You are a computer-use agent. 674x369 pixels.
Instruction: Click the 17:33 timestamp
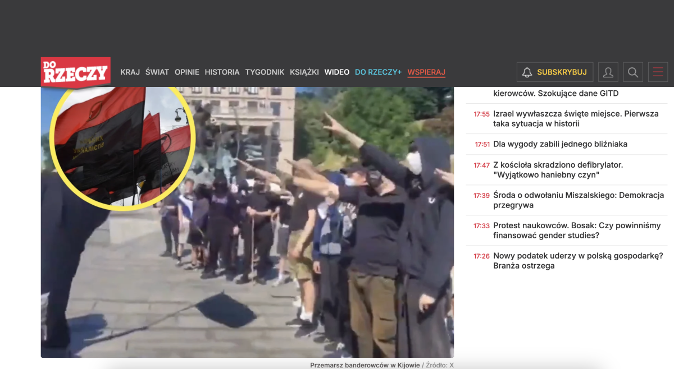tap(481, 226)
